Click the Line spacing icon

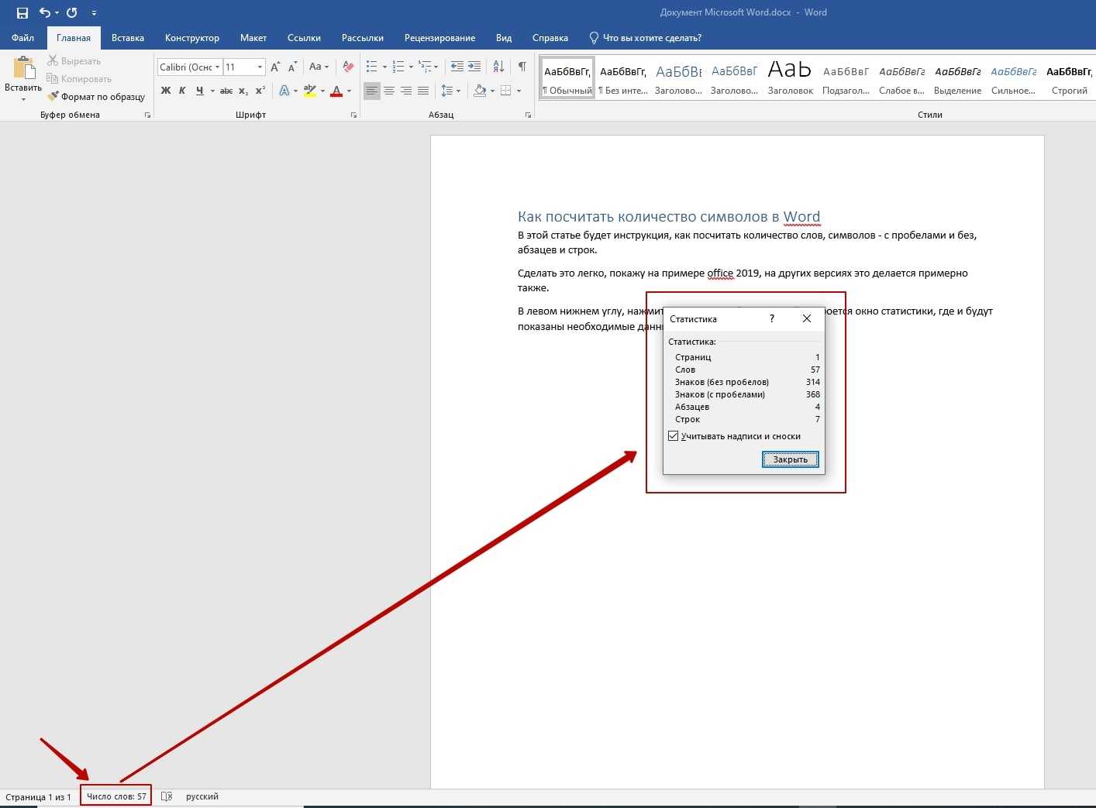[447, 91]
